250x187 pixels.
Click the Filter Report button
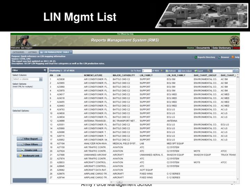[30, 139]
